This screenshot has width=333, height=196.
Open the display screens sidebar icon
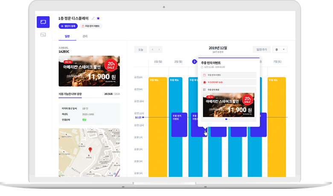tap(43, 22)
